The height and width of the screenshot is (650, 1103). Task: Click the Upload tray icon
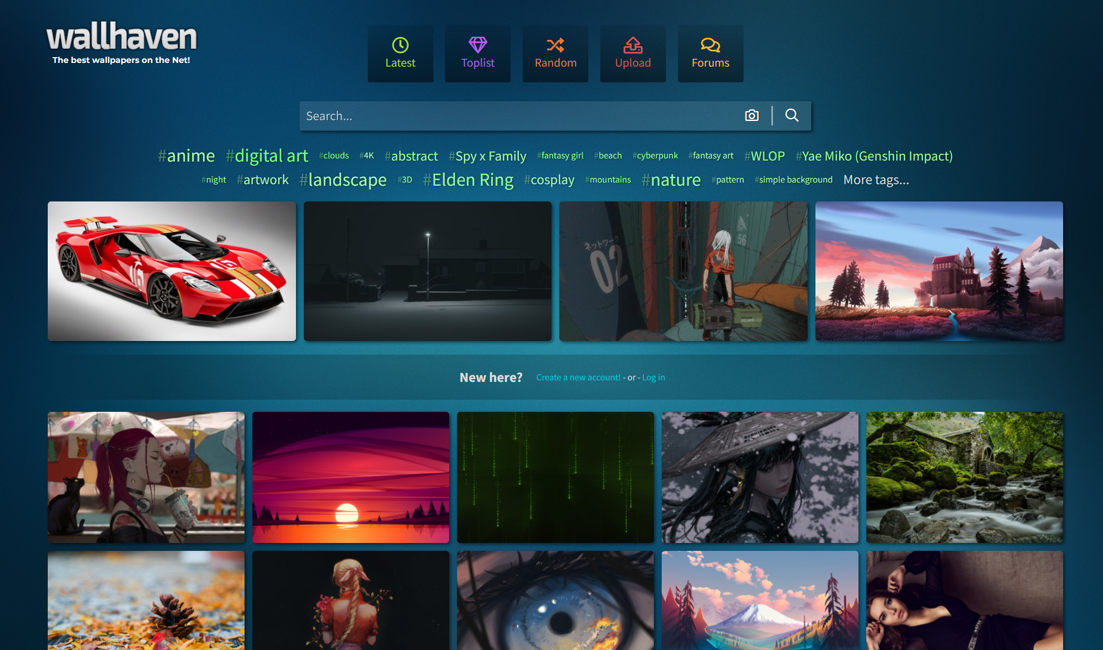click(633, 45)
